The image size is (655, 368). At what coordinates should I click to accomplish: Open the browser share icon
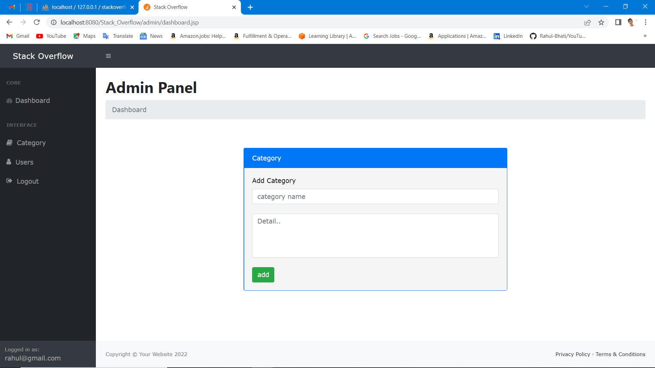[x=587, y=22]
